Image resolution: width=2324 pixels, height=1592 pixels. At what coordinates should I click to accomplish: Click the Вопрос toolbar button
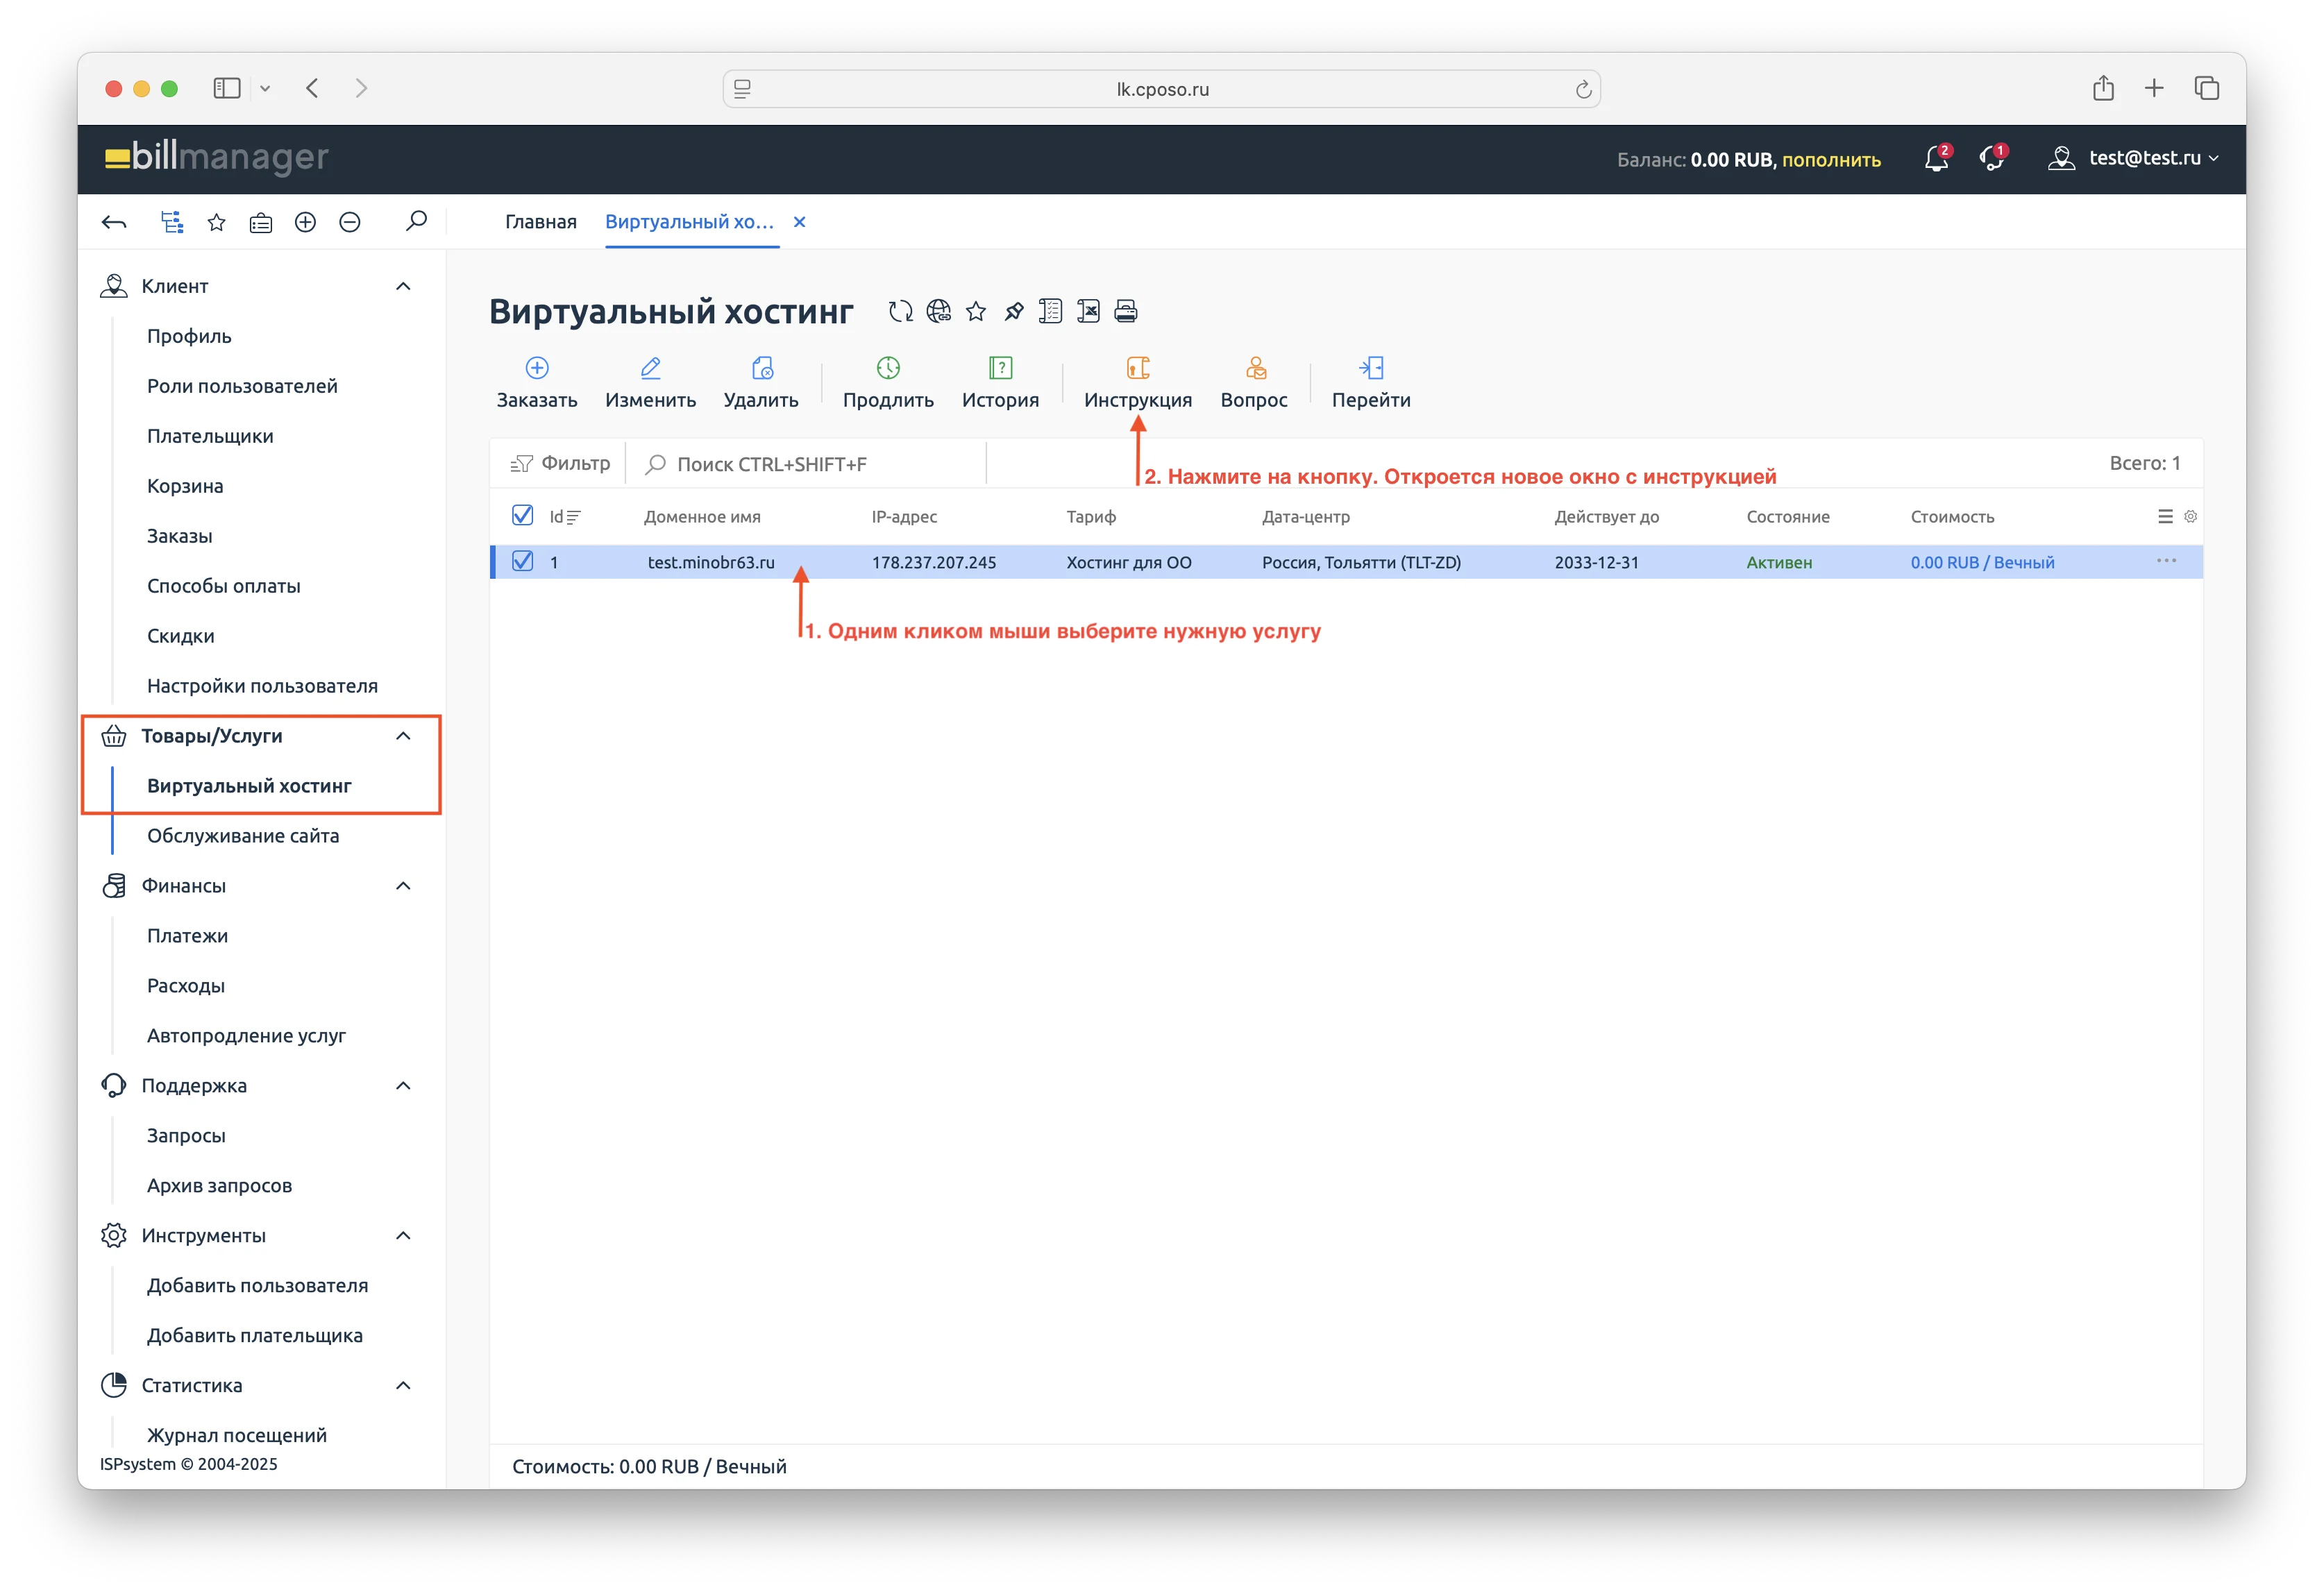pos(1254,383)
